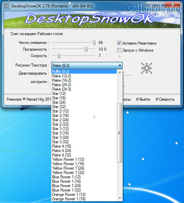Select Star (16) from dropdown list
Screen dimensions: 184x203
84,98
